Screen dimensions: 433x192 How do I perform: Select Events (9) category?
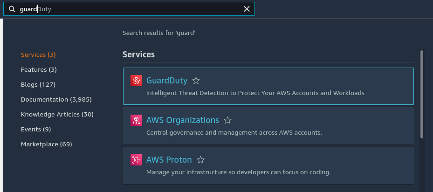(36, 129)
